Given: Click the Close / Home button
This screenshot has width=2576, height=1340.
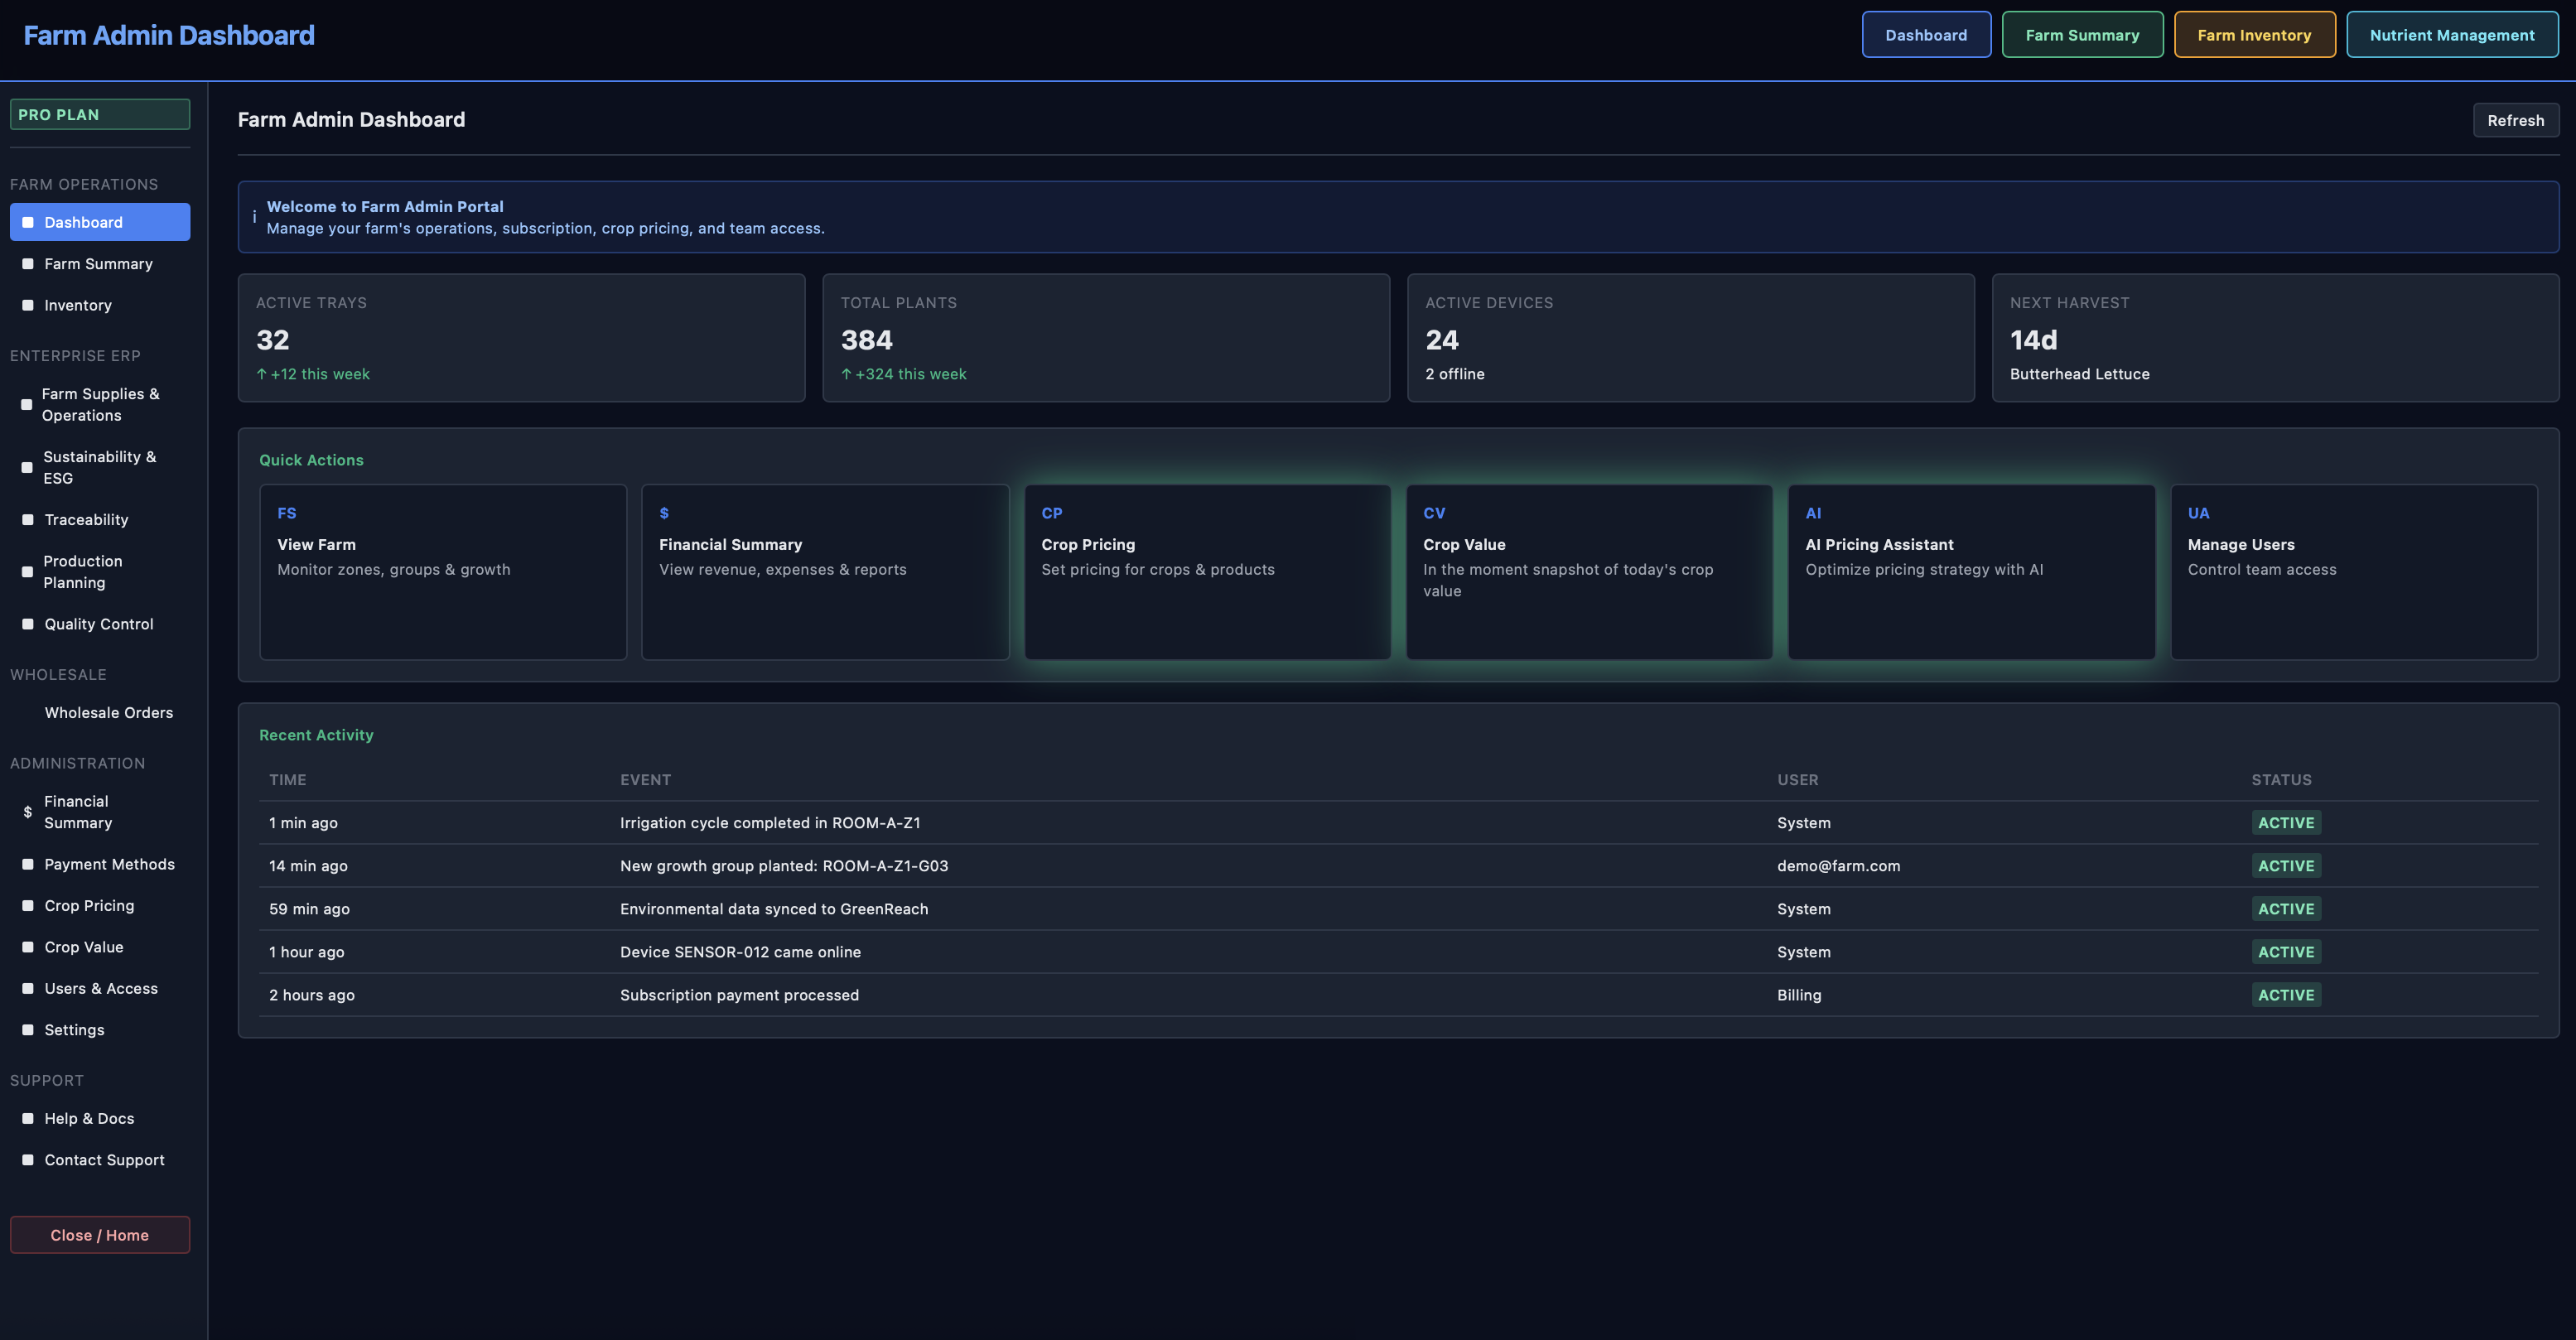Looking at the screenshot, I should pos(99,1234).
